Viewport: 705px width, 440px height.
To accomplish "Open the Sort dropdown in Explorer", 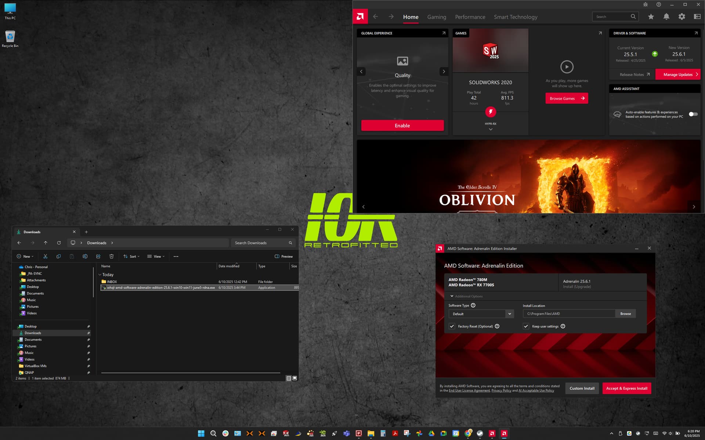I will click(x=131, y=256).
